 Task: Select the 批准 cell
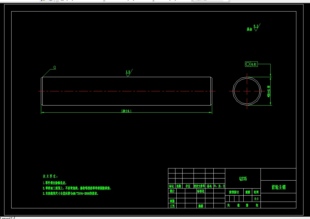pyautogui.click(x=201, y=206)
